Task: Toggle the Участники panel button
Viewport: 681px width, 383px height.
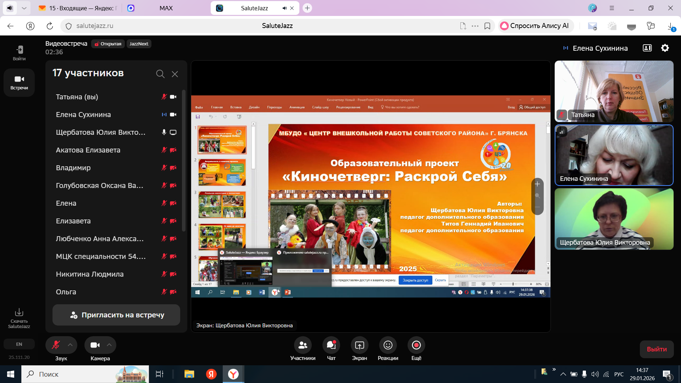Action: [x=303, y=345]
